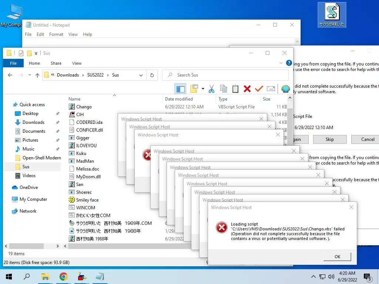Viewport: 379px width, 284px height.
Task: Open the notification center icon
Action: pyautogui.click(x=367, y=277)
